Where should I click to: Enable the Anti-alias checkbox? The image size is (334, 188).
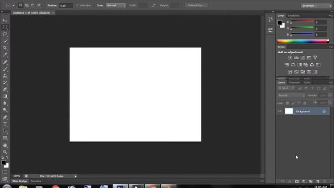(x=77, y=6)
